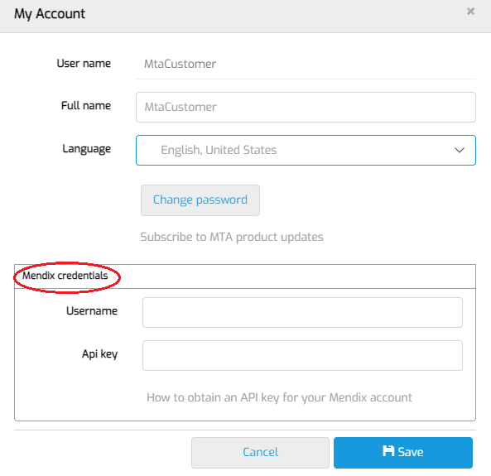Click the My Account dialog title
Viewport: 491px width, 476px height.
50,14
